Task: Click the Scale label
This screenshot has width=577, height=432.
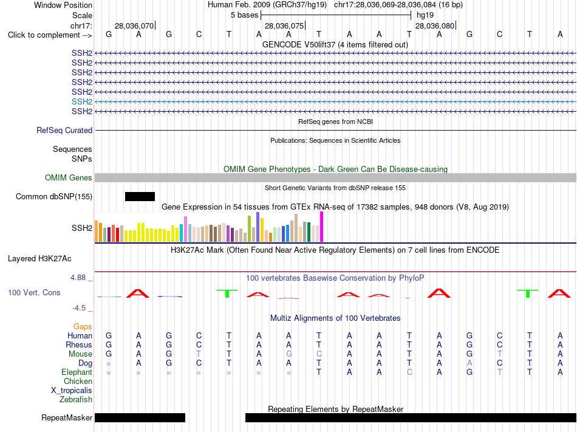Action: (x=82, y=15)
